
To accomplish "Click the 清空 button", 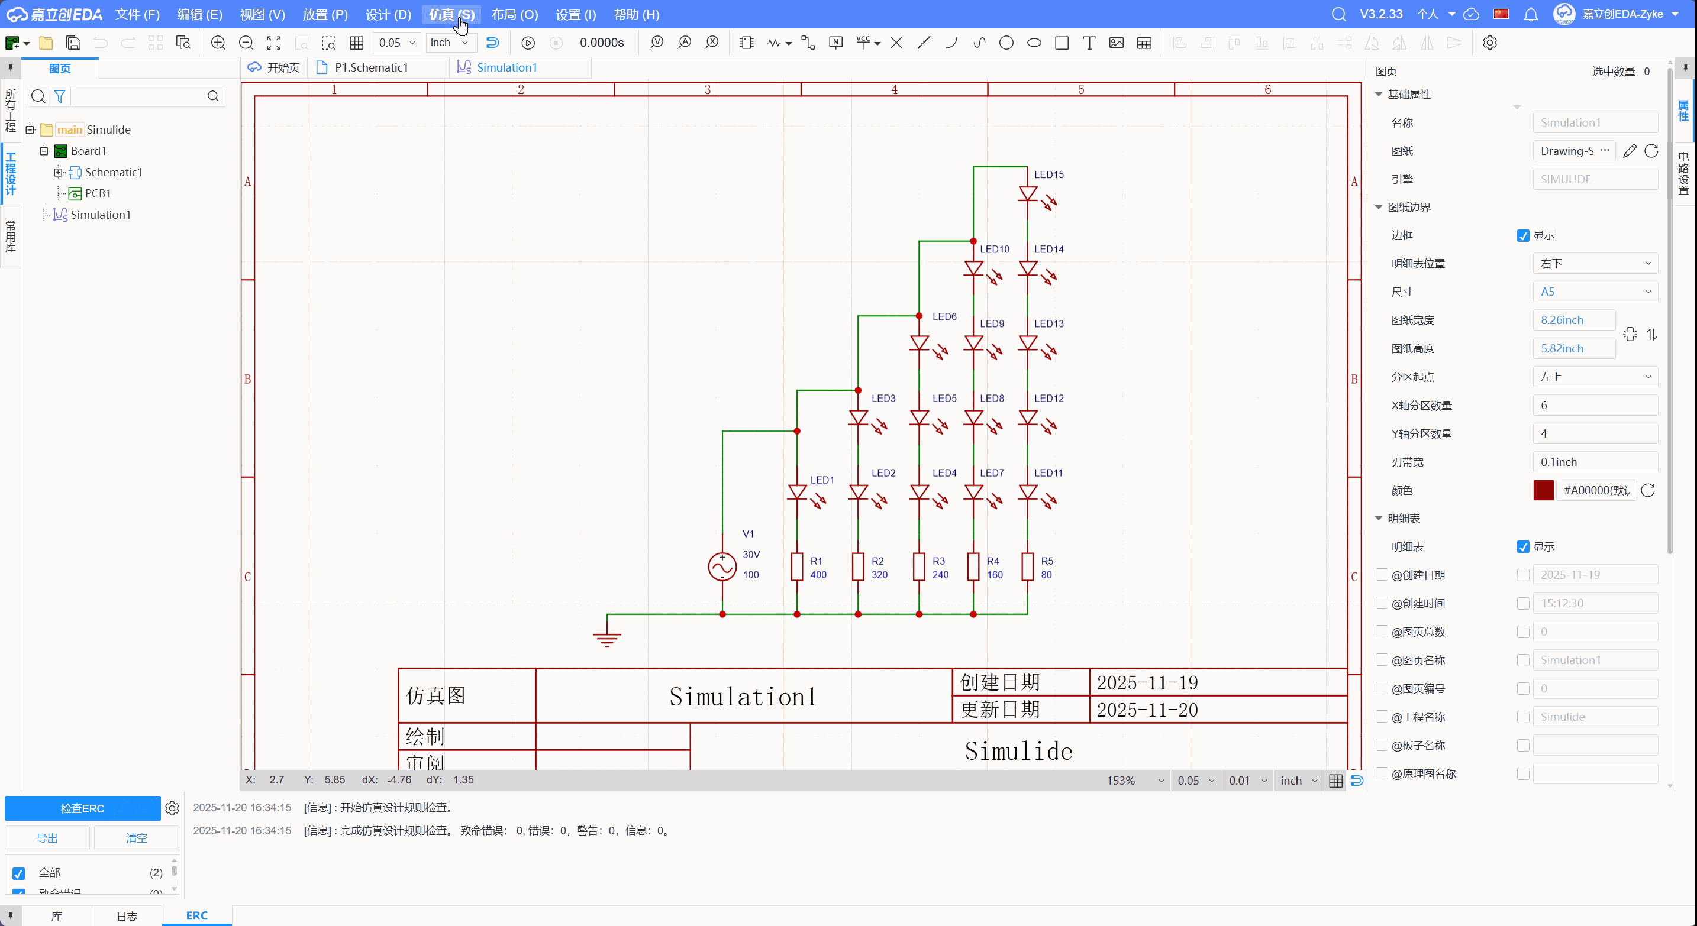I will coord(136,838).
